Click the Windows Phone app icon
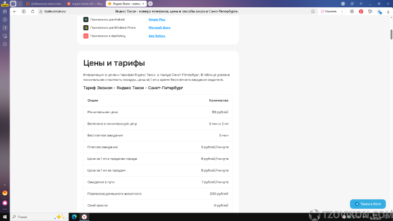Viewport: 393px width, 221px height. coord(86,27)
